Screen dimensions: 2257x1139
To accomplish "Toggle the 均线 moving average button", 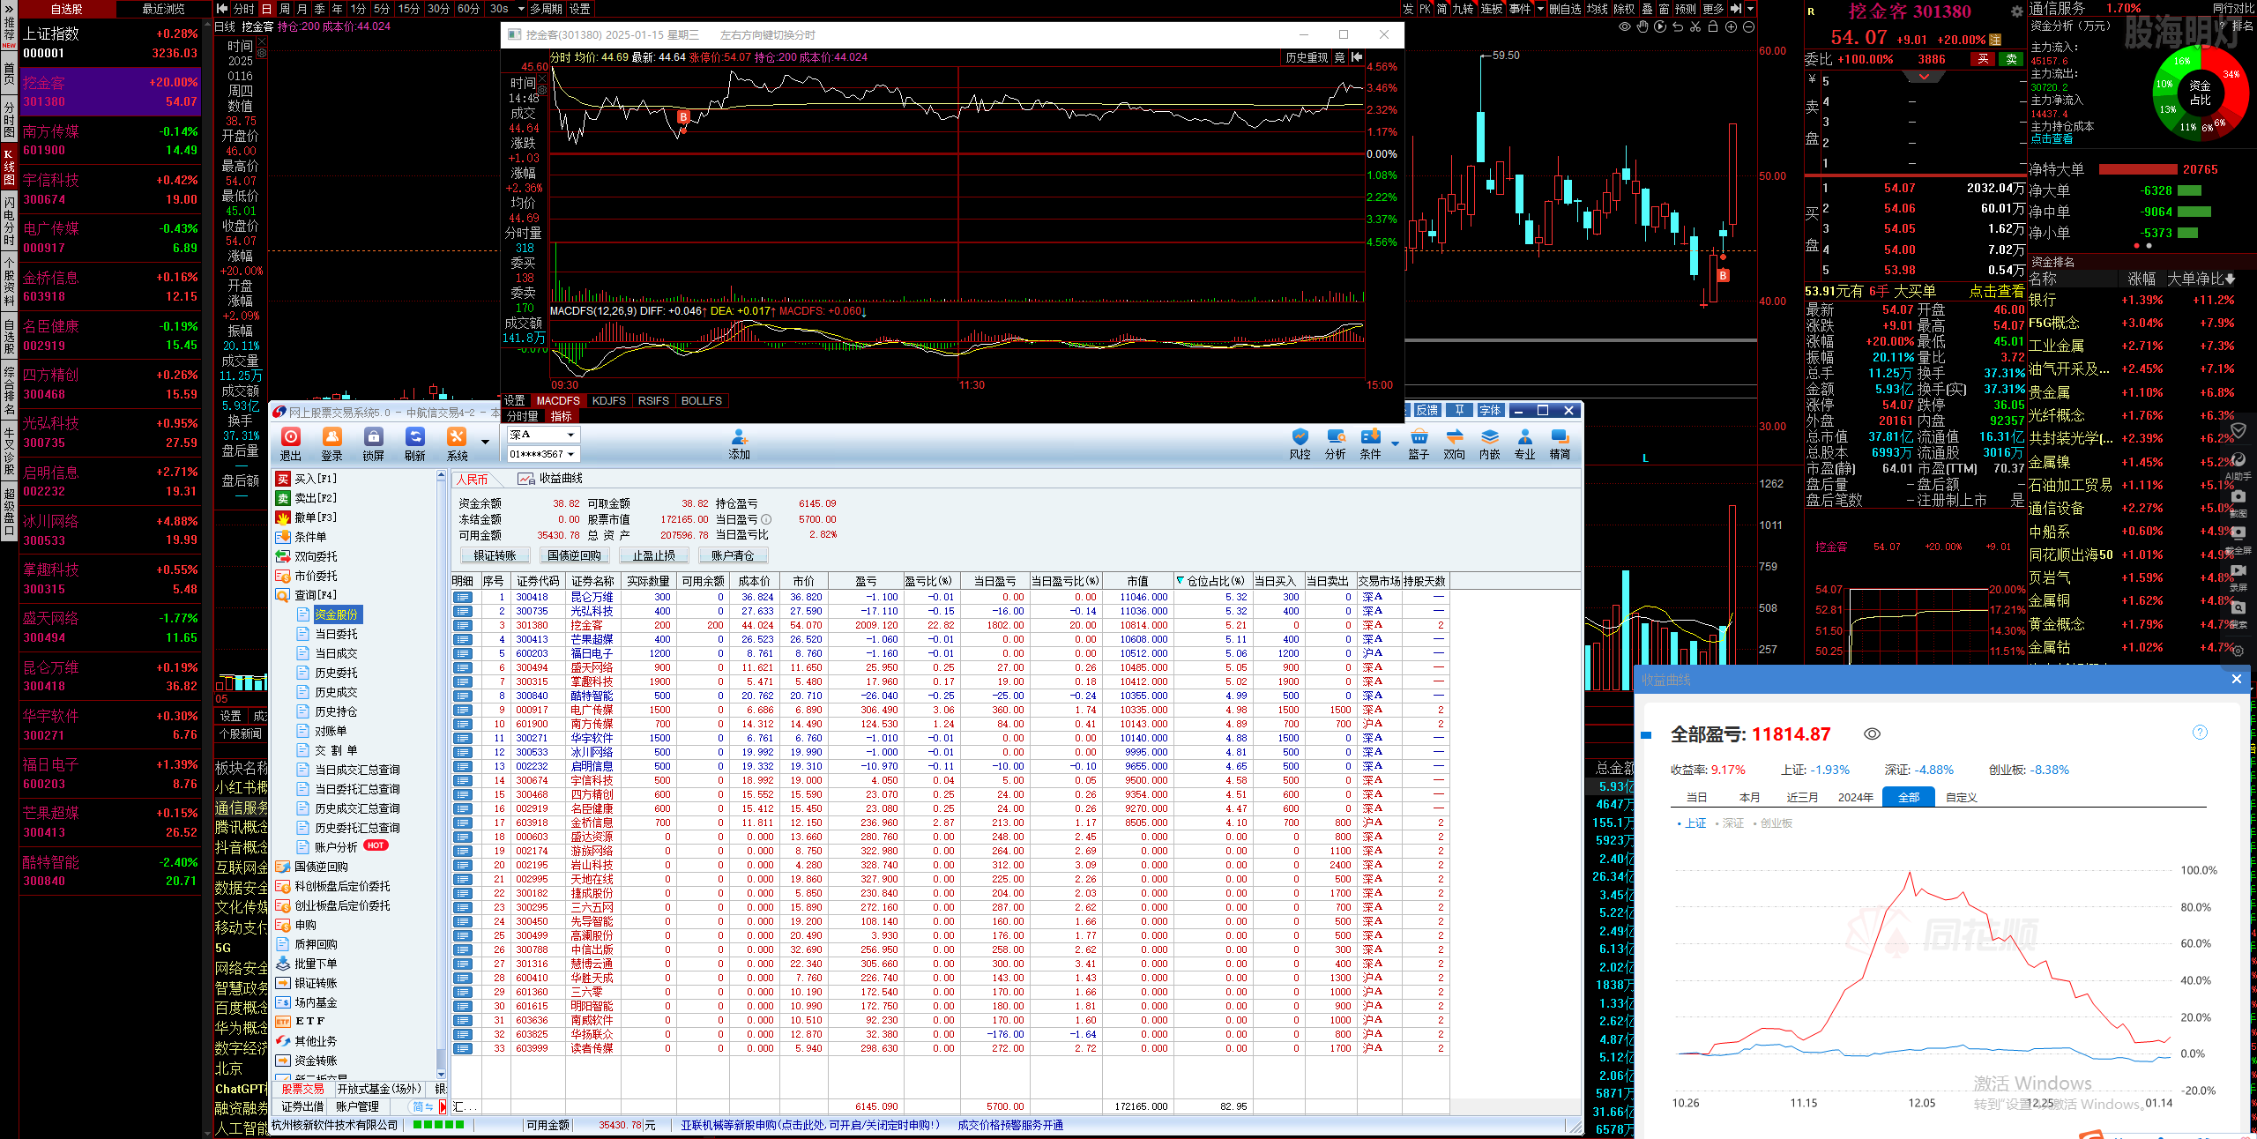I will click(1598, 9).
